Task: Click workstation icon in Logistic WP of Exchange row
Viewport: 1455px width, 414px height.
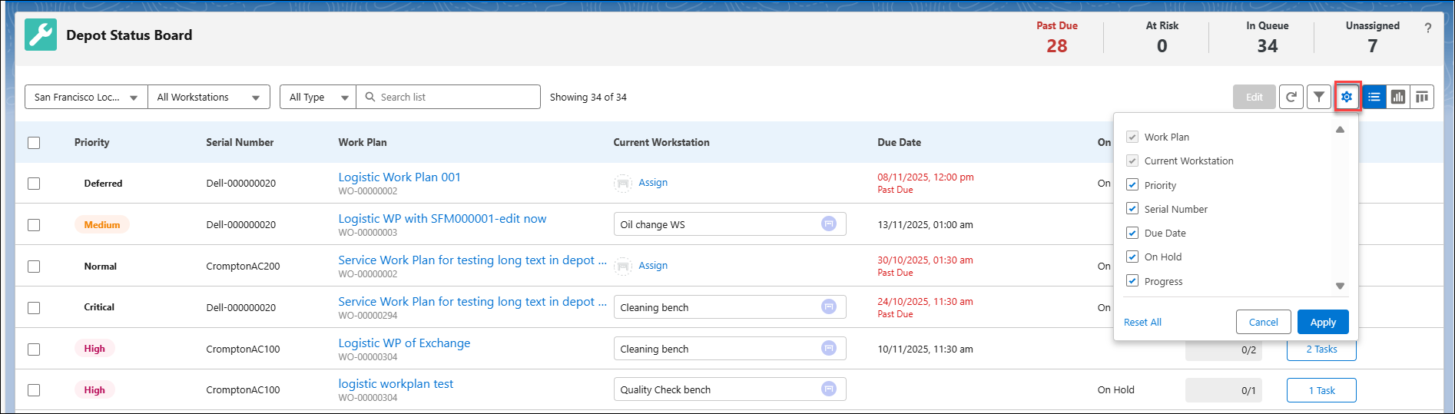Action: point(829,348)
